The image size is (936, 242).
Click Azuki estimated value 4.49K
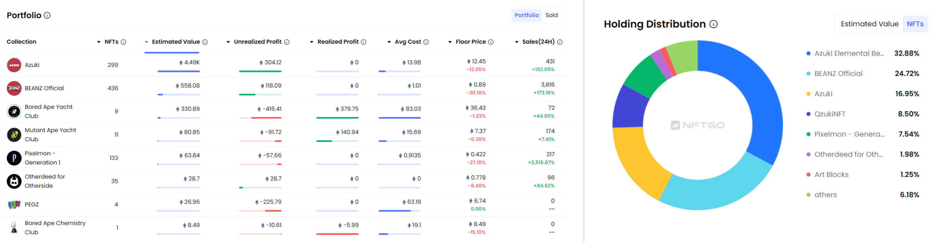[189, 63]
